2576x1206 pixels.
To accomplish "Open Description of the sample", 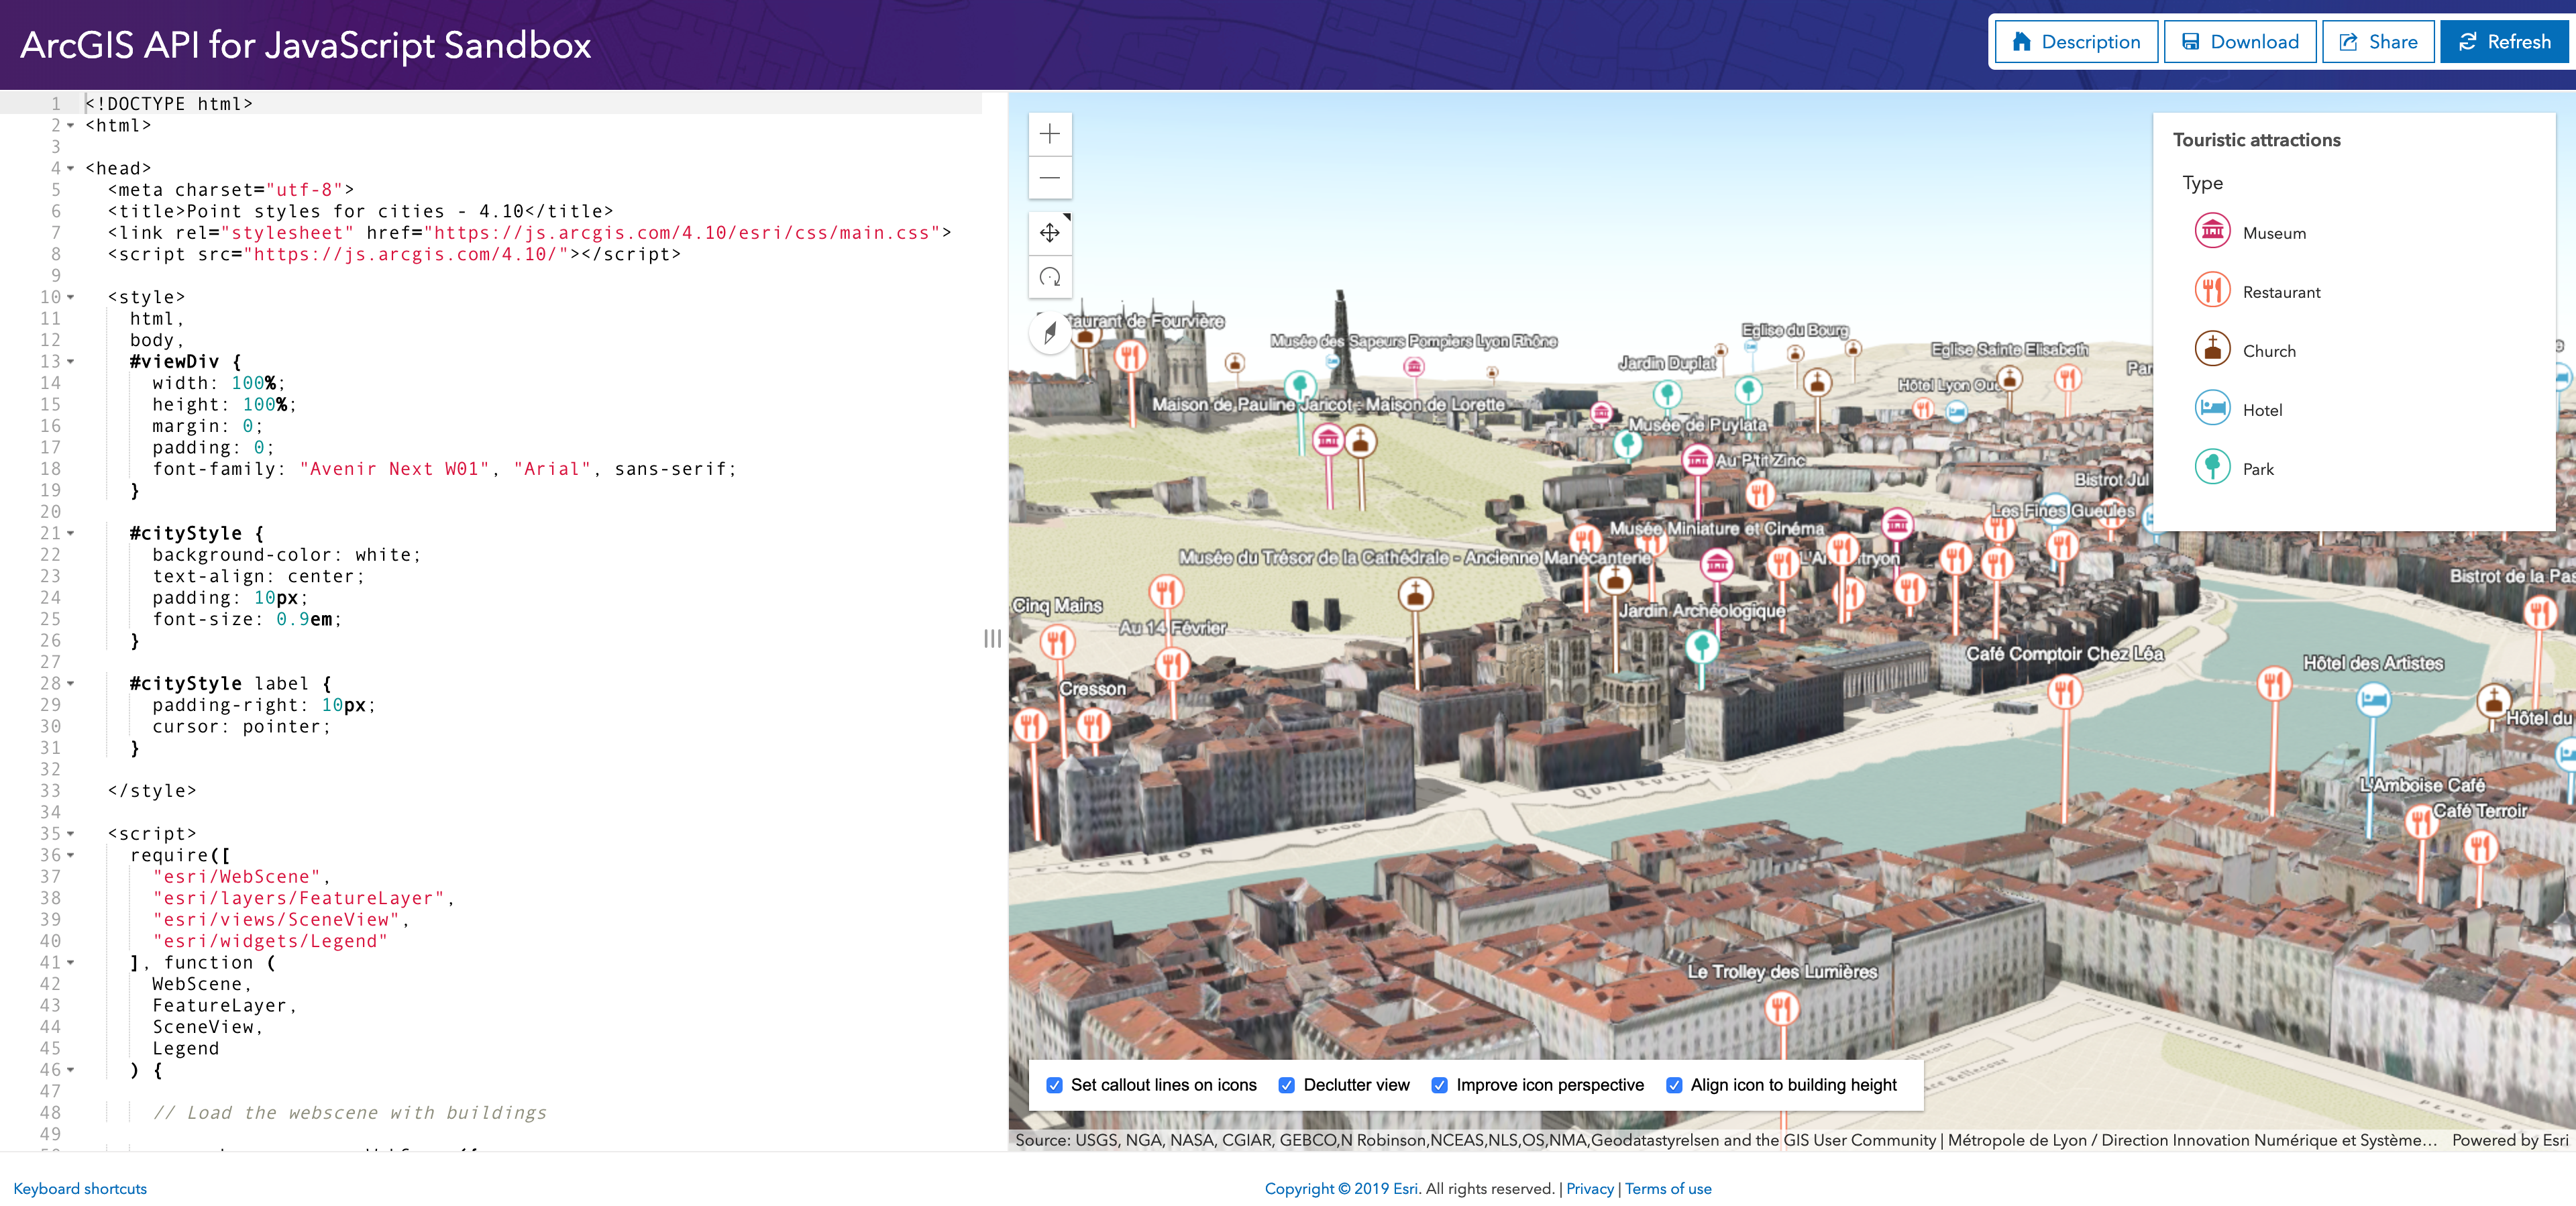I will click(2076, 42).
